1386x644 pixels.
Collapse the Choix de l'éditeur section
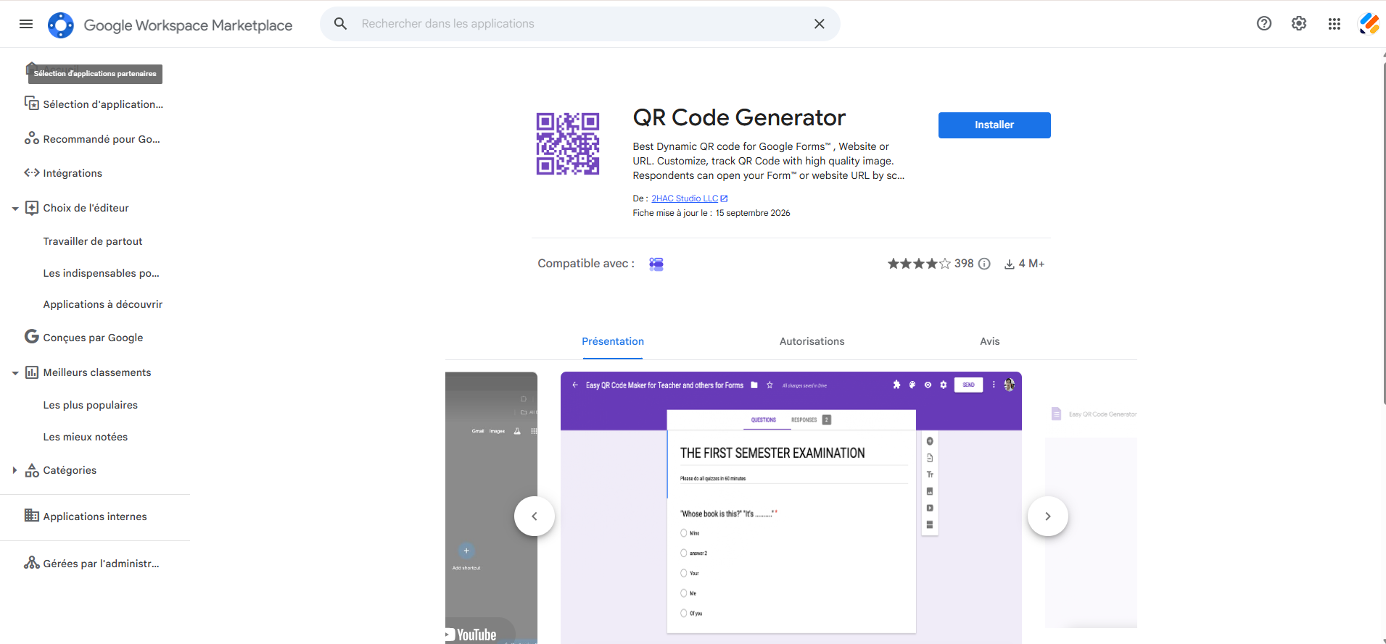coord(15,209)
